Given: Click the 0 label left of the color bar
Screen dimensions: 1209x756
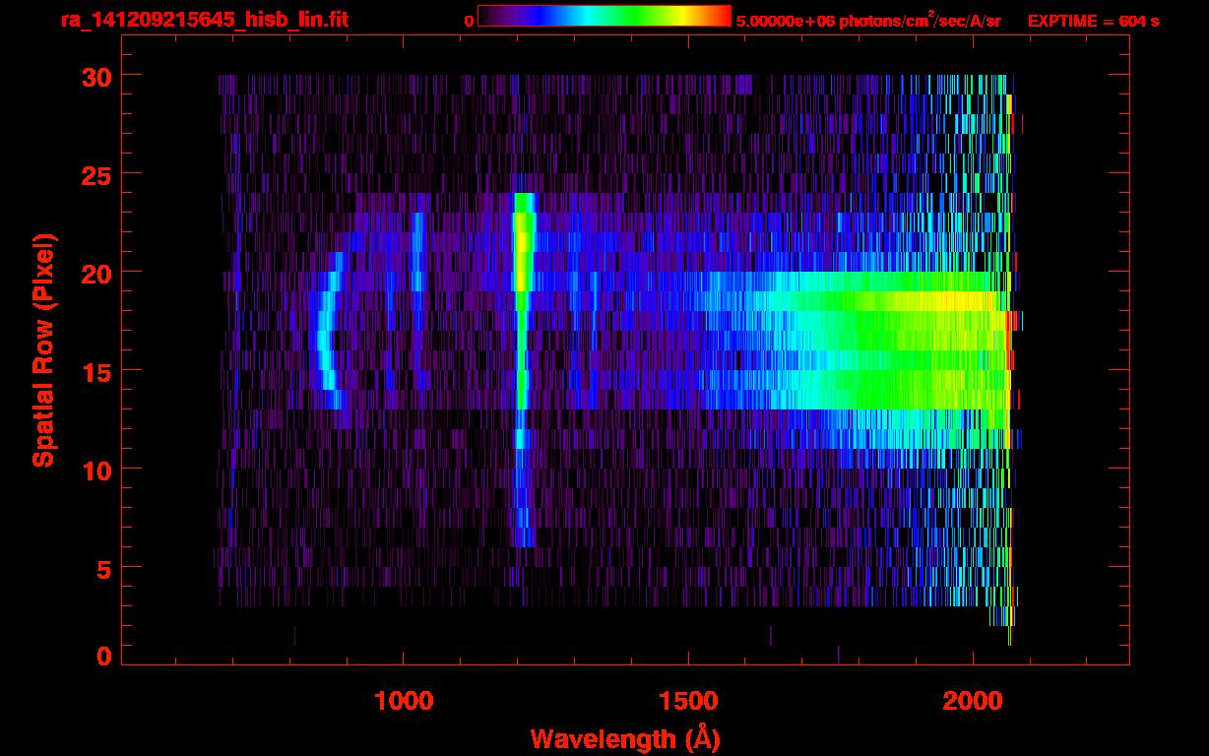Looking at the screenshot, I should (469, 21).
